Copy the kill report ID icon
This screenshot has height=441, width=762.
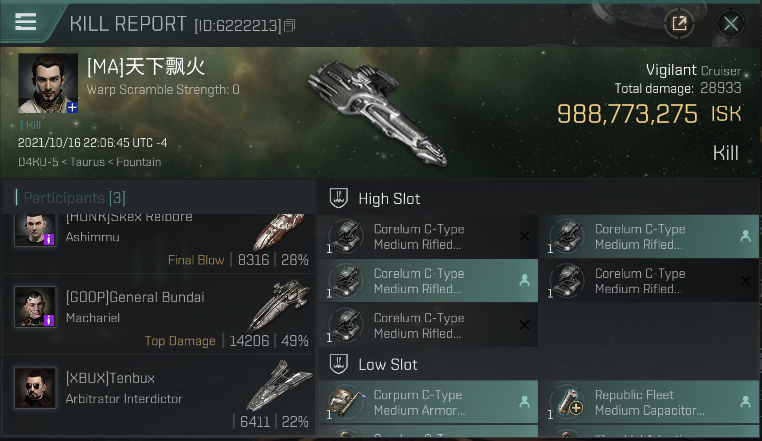(x=289, y=26)
